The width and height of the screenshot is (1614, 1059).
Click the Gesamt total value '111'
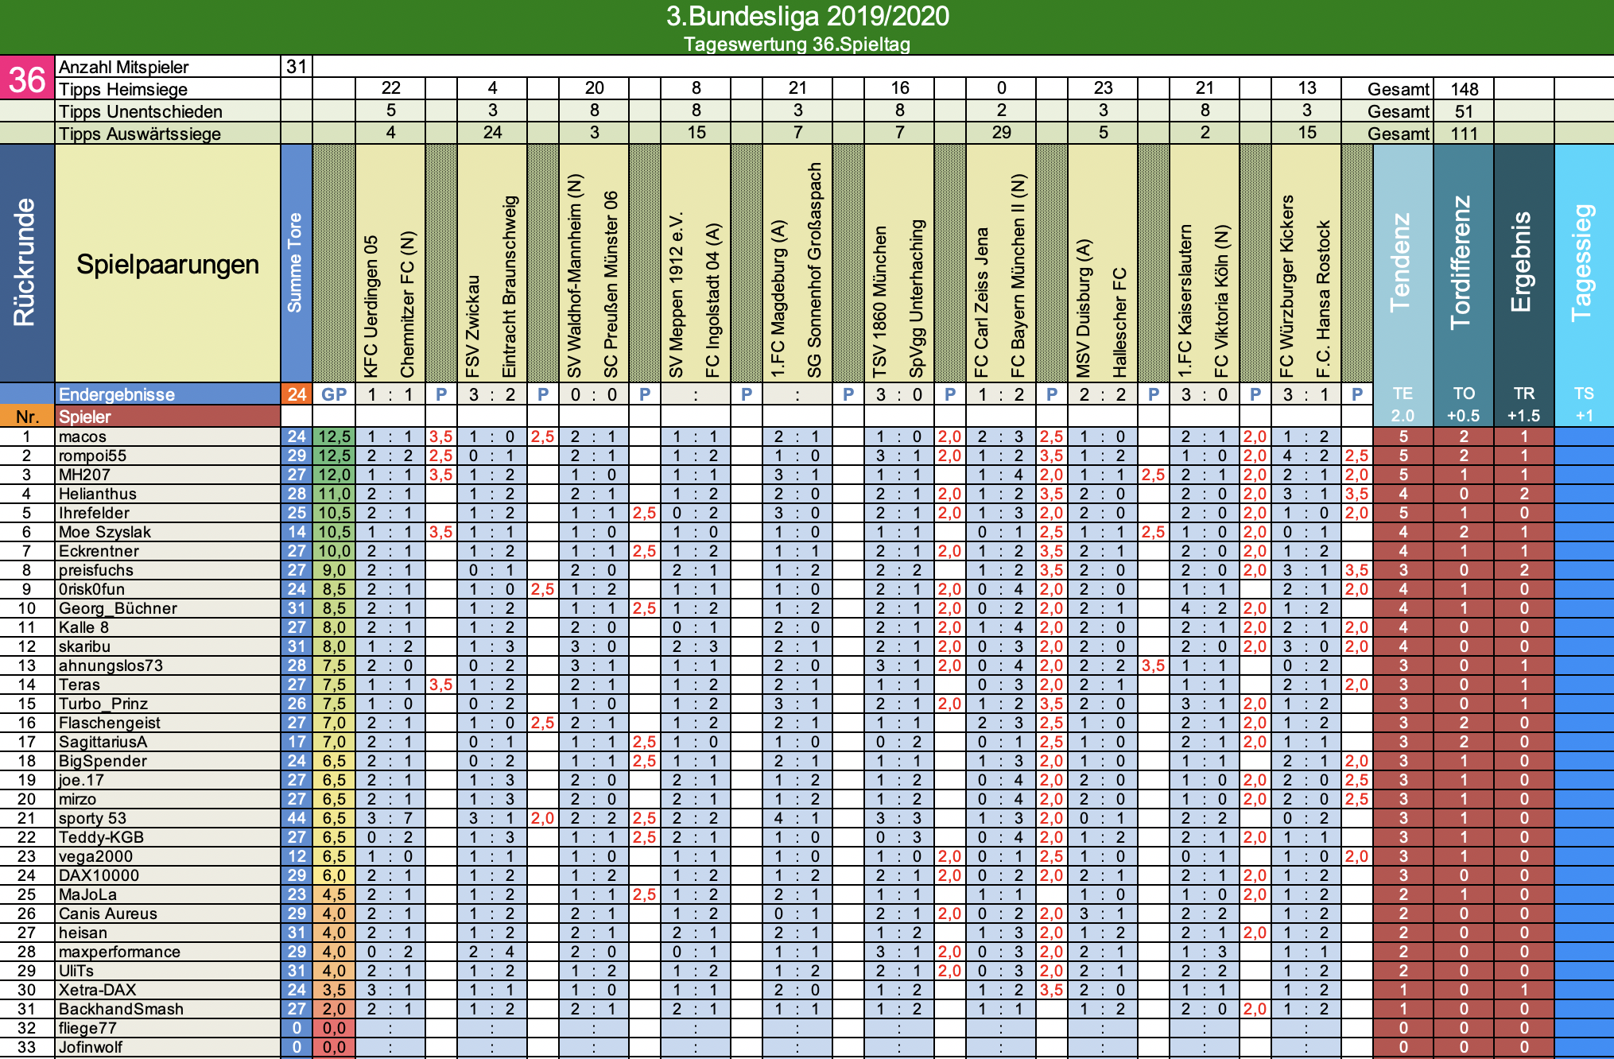pos(1464,134)
